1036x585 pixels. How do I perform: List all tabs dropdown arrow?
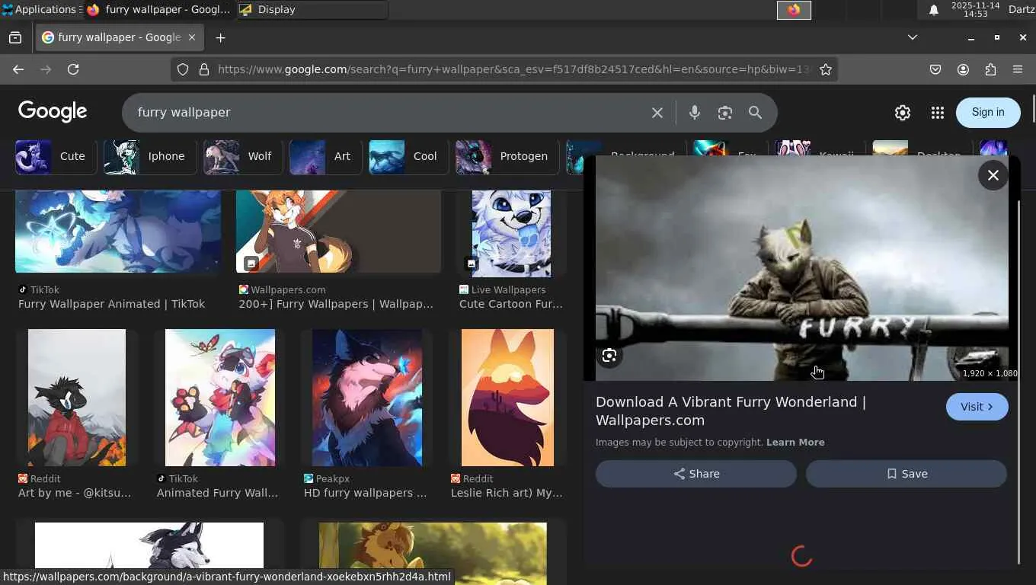coord(913,37)
